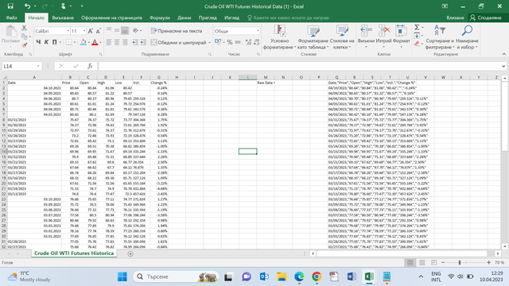
Task: Click the Условно форматиране icon
Action: [279, 31]
